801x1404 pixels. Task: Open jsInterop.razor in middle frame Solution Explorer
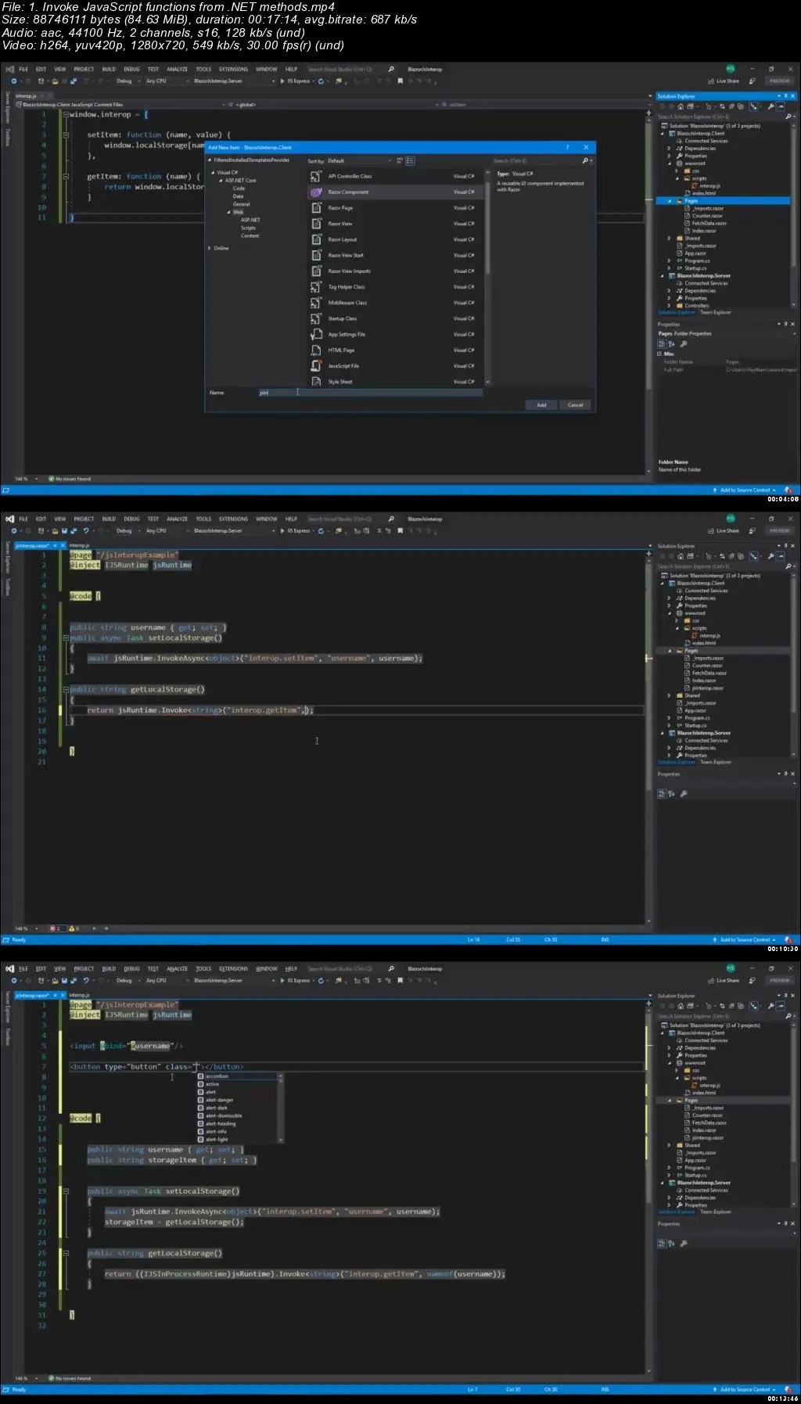(707, 688)
